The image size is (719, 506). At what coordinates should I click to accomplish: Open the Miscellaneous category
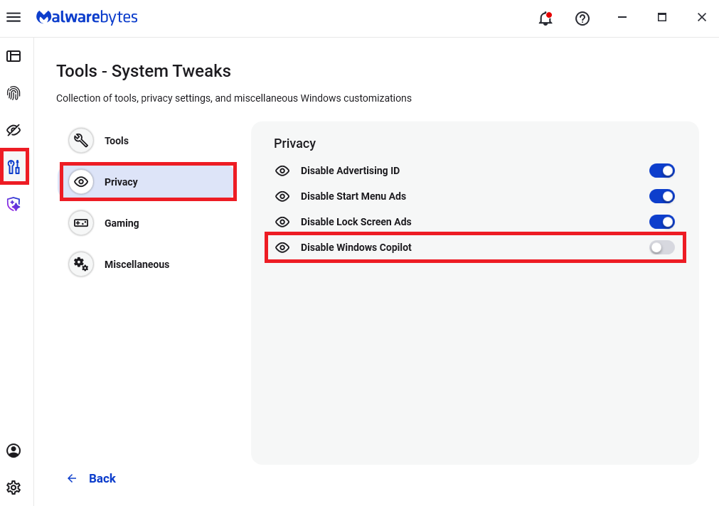click(x=137, y=264)
